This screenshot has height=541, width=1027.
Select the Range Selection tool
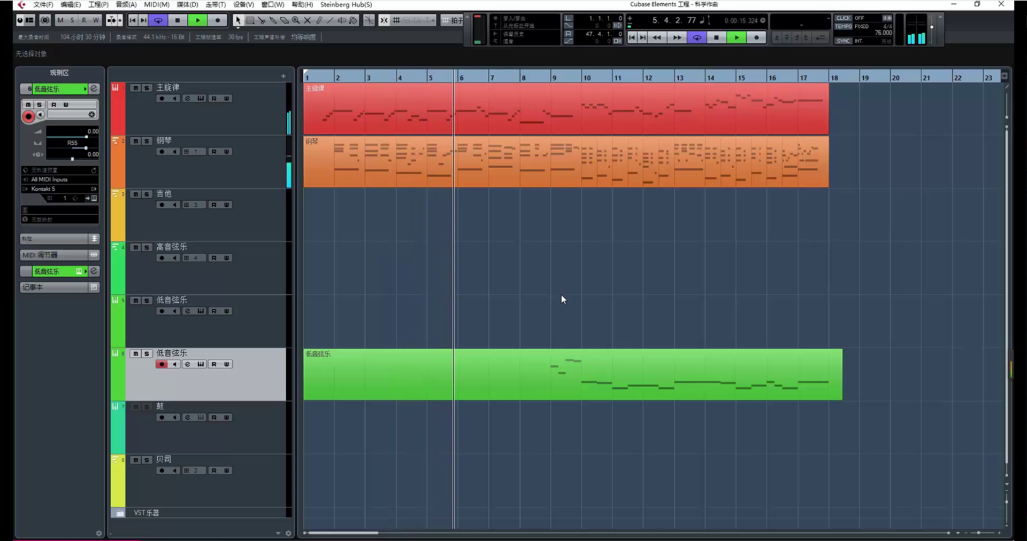tap(250, 20)
